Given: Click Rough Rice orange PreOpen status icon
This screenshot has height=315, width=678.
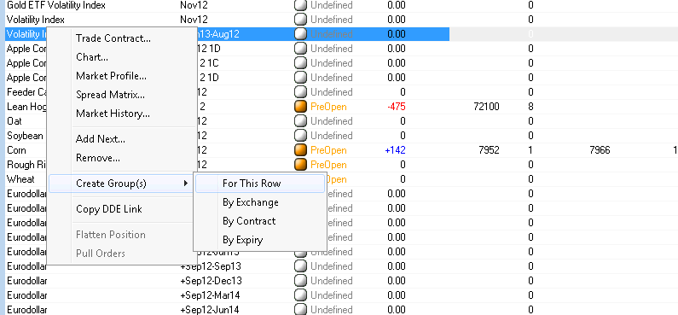Looking at the screenshot, I should 300,165.
